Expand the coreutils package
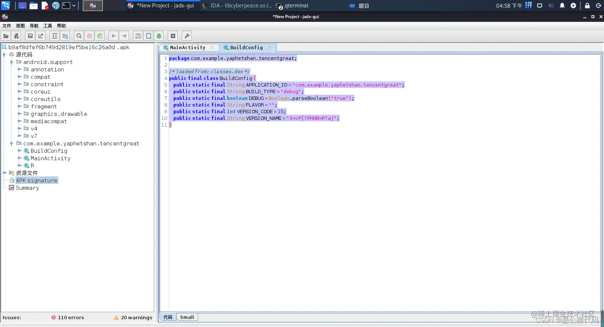Viewport: 604px width, 327px height. (19, 99)
